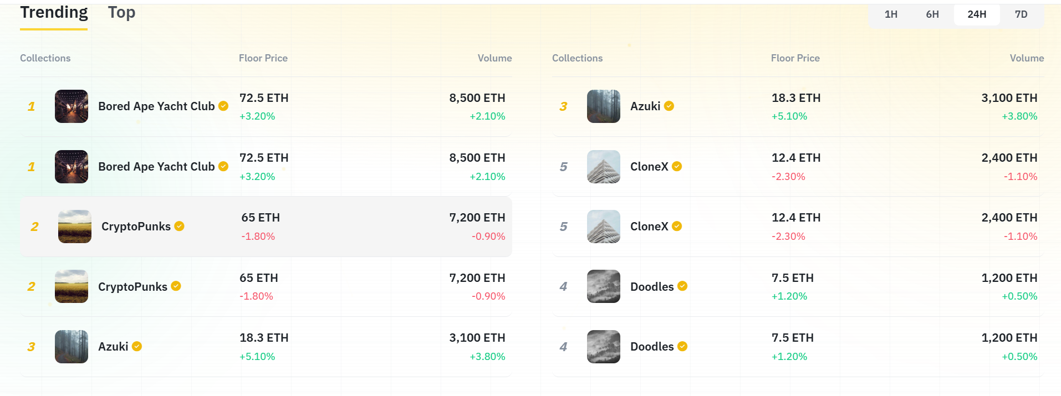Screen dimensions: 1061x396
Task: Click the 7,200 ETH volume in highlighted row
Action: tap(477, 218)
